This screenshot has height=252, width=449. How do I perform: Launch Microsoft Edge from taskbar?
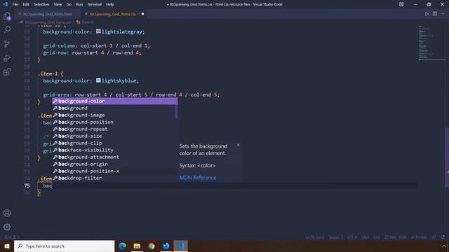tap(123, 246)
